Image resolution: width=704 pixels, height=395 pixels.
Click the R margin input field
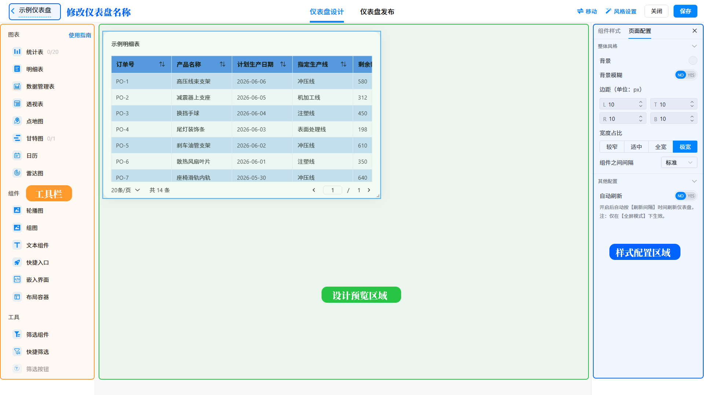coord(623,119)
